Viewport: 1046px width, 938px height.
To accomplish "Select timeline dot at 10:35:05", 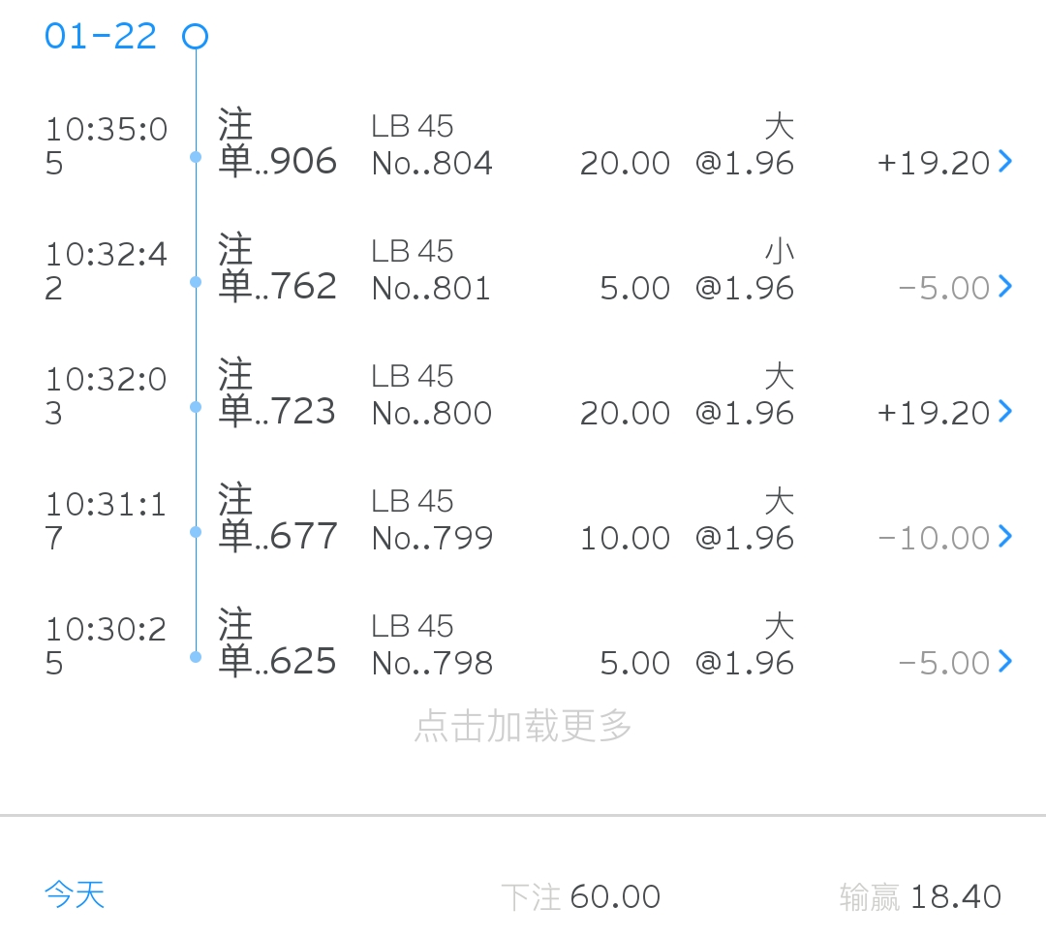I will (x=196, y=157).
